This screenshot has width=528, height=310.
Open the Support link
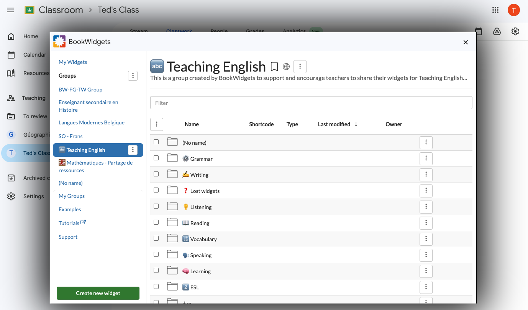pyautogui.click(x=68, y=237)
